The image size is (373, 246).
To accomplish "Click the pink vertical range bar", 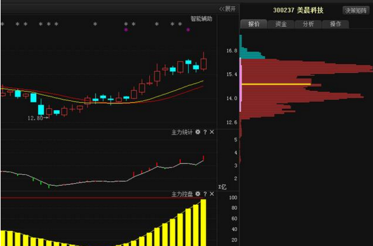I will 241,85.
